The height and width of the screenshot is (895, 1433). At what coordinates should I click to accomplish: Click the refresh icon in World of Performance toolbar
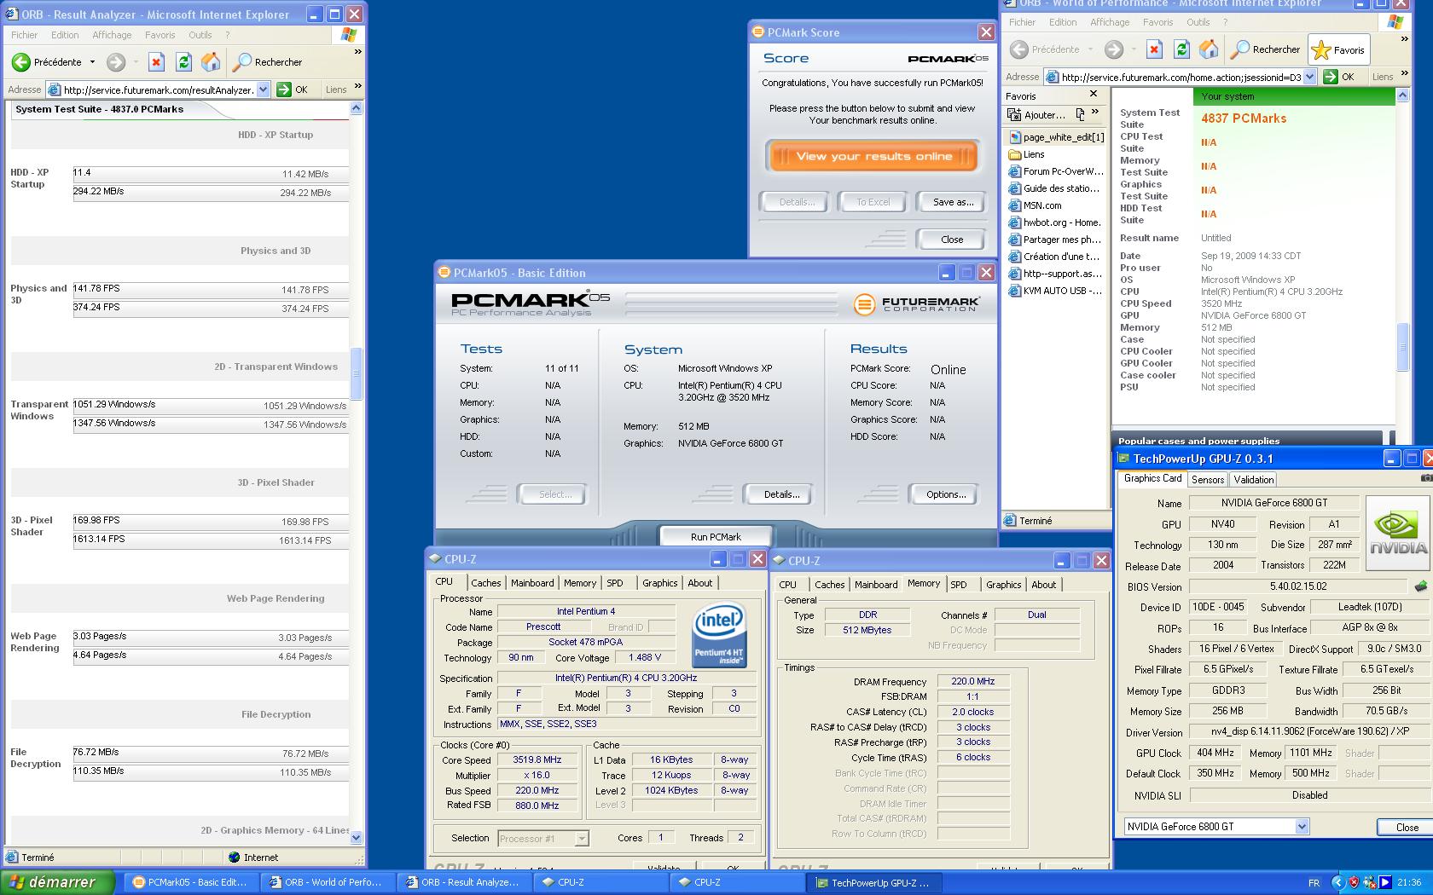[1181, 49]
